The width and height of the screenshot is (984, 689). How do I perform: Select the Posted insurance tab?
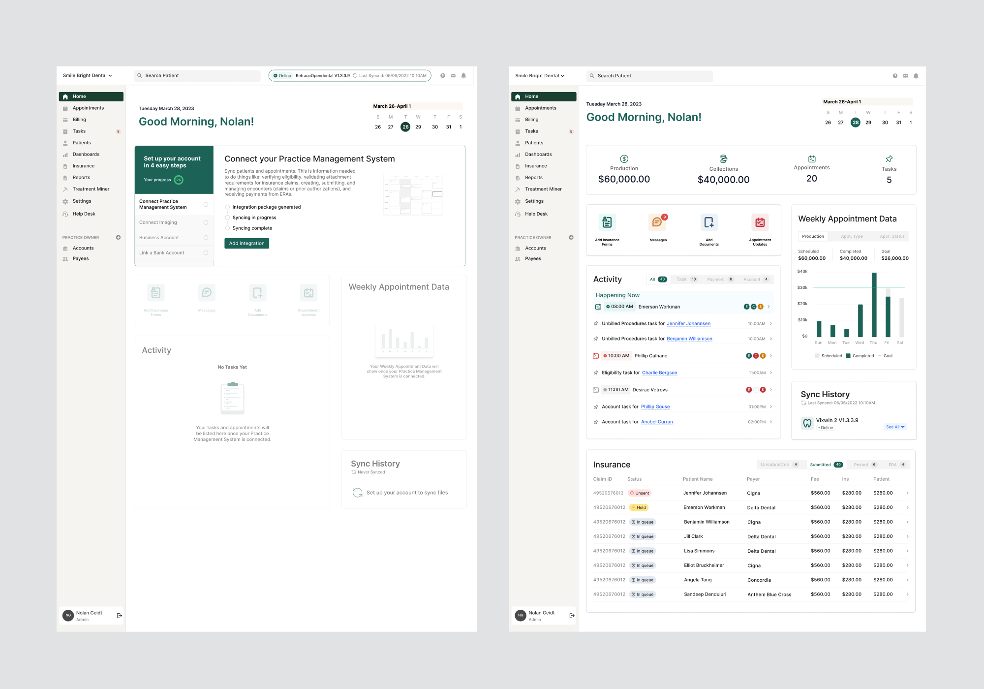(865, 465)
